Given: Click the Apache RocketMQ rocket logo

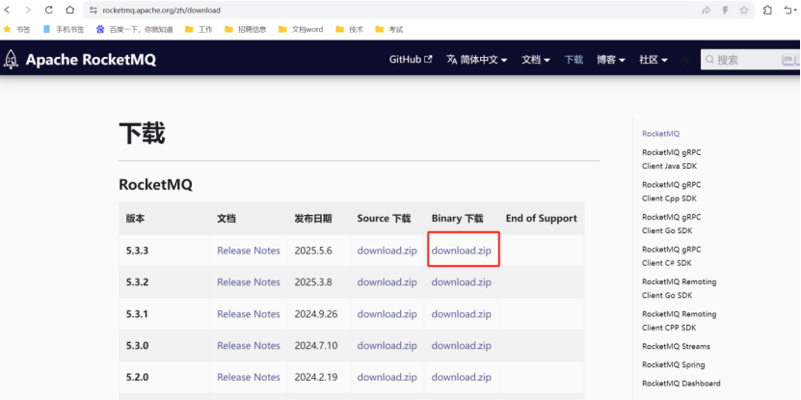Looking at the screenshot, I should point(10,60).
